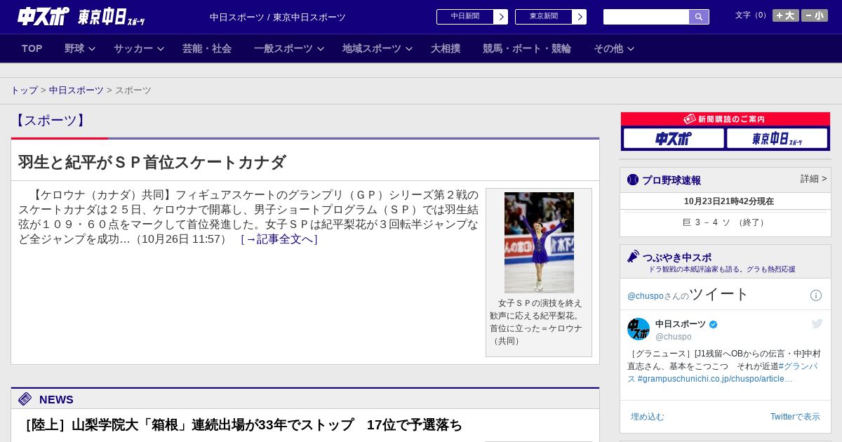Click the figure skater photo thumbnail
Image resolution: width=842 pixels, height=442 pixels.
point(539,243)
